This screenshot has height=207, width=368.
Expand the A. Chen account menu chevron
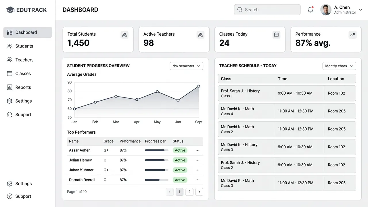[361, 9]
